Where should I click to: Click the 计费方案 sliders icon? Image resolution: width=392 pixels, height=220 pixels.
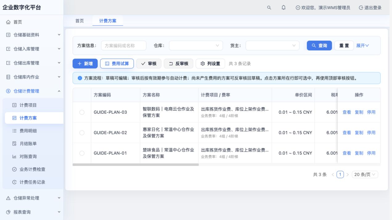click(x=14, y=118)
